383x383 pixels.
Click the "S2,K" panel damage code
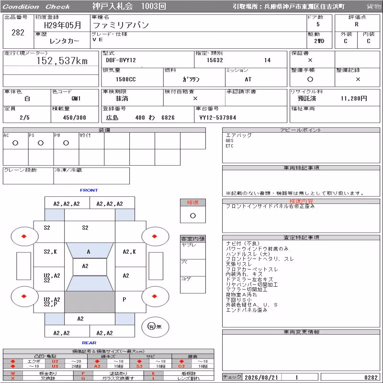tap(50, 252)
